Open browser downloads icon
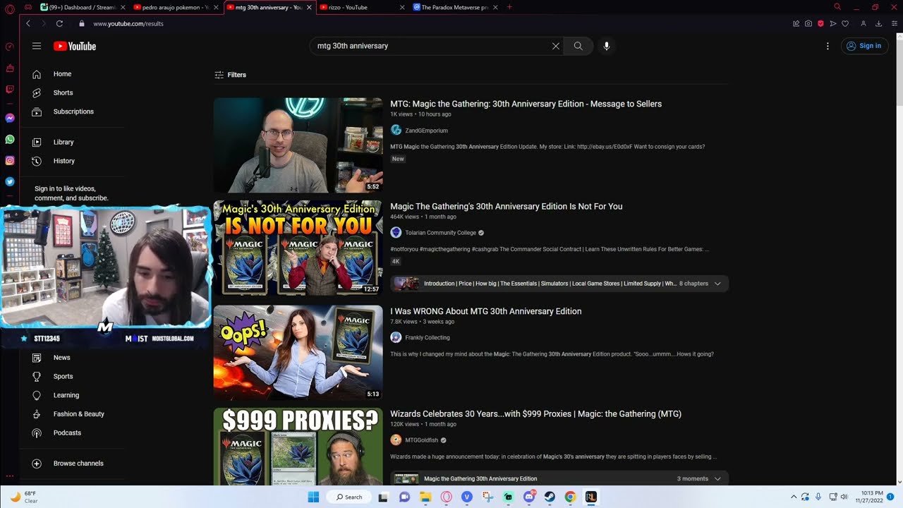903x508 pixels. (x=878, y=23)
